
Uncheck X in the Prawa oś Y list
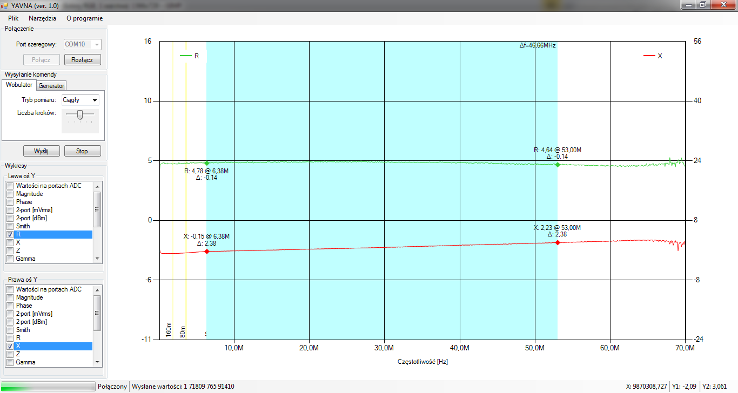pos(10,346)
